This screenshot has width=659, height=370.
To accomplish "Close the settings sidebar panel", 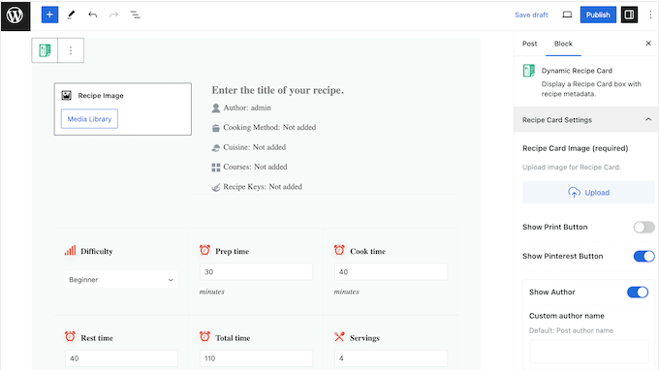I will point(648,44).
